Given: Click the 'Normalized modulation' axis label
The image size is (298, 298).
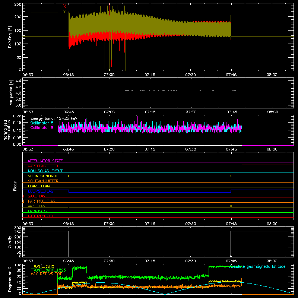Looking at the screenshot, I should pos(7,130).
